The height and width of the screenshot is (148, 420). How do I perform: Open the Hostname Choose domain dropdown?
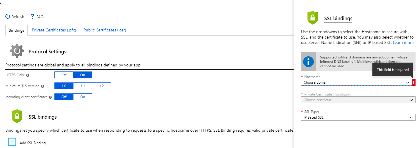pyautogui.click(x=356, y=82)
